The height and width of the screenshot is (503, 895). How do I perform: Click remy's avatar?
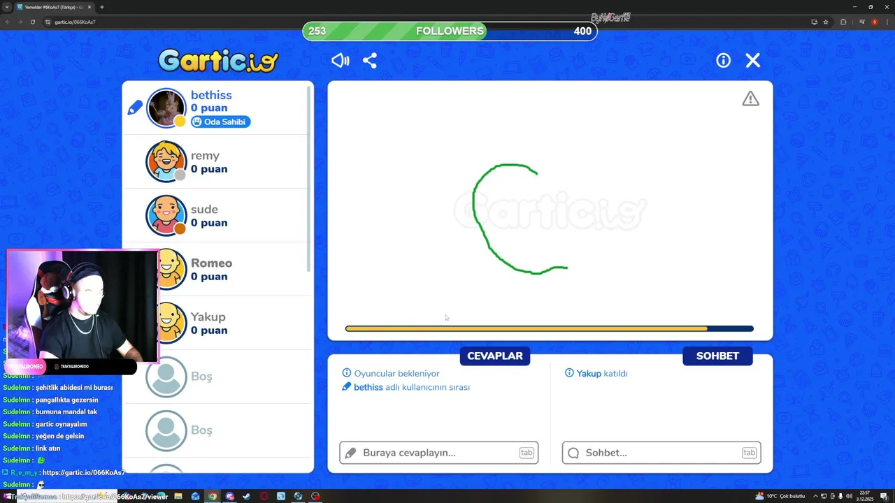point(166,161)
